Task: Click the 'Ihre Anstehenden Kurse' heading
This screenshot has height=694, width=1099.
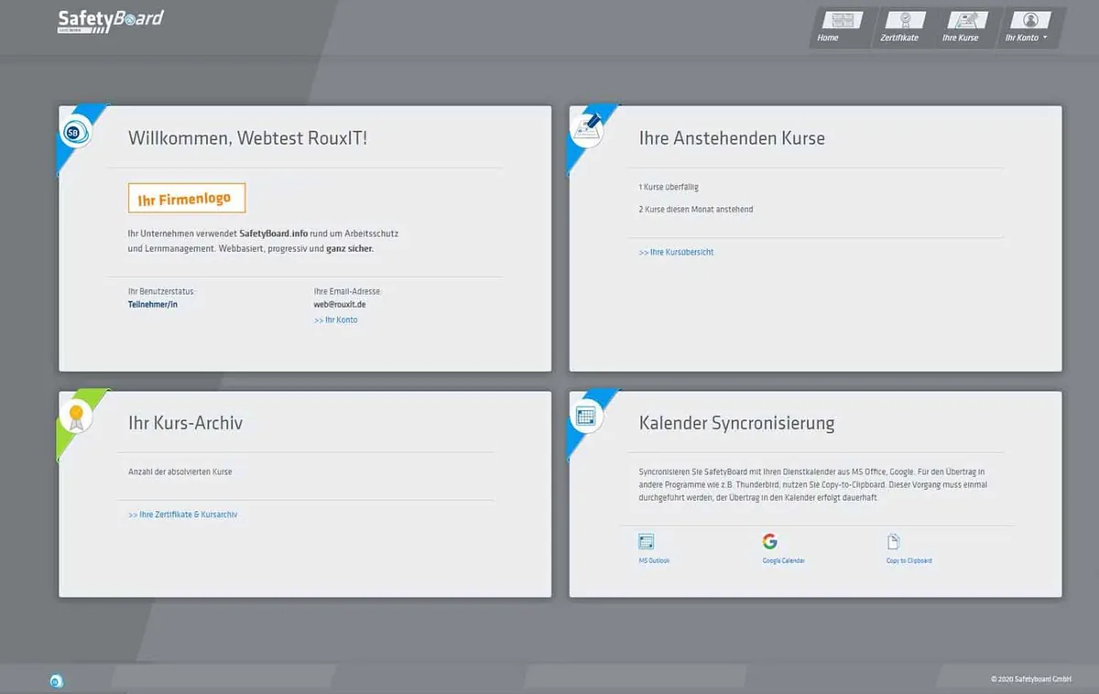Action: click(x=732, y=138)
